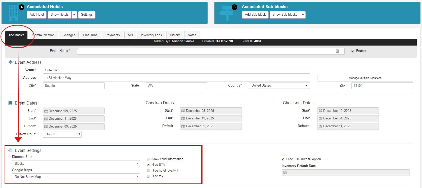Click the City field showing Seattle
This screenshot has height=188, width=422.
pyautogui.click(x=74, y=86)
